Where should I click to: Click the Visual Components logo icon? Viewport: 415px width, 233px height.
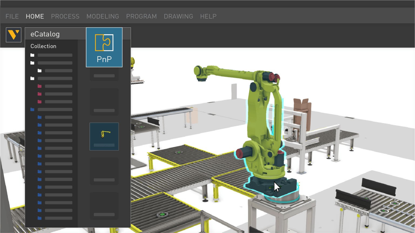(14, 35)
